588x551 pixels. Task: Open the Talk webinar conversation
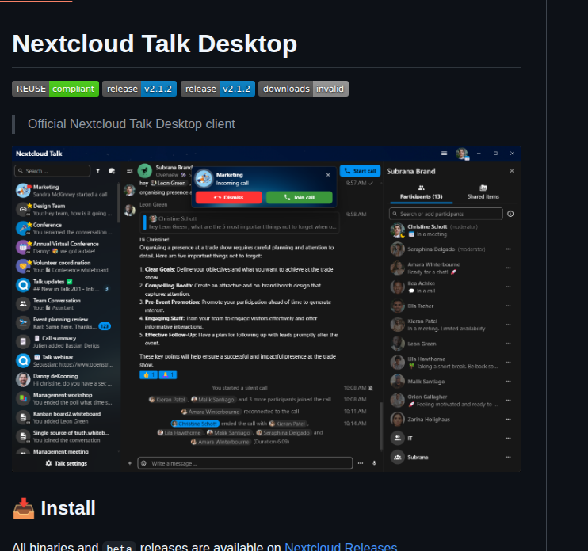[x=65, y=361]
